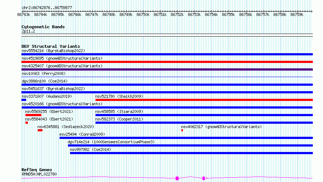Select the purple nsv4325407 variant bar
This screenshot has height=182, width=323.
tap(167, 69)
